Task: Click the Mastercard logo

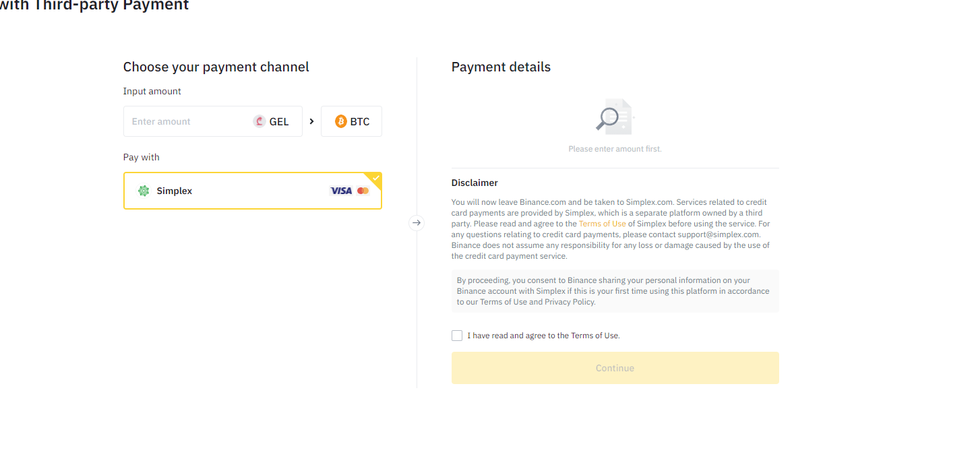Action: [363, 191]
